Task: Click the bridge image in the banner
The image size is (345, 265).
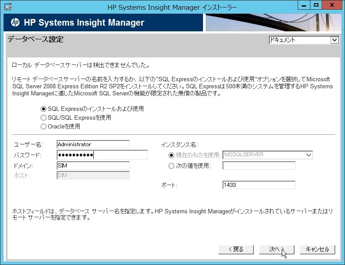Action: (x=272, y=23)
